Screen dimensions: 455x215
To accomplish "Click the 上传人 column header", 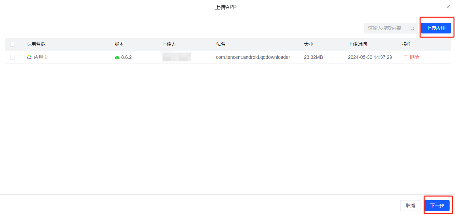I will (x=169, y=44).
